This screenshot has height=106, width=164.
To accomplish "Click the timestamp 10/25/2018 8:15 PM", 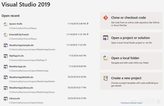I will pos(77,98).
